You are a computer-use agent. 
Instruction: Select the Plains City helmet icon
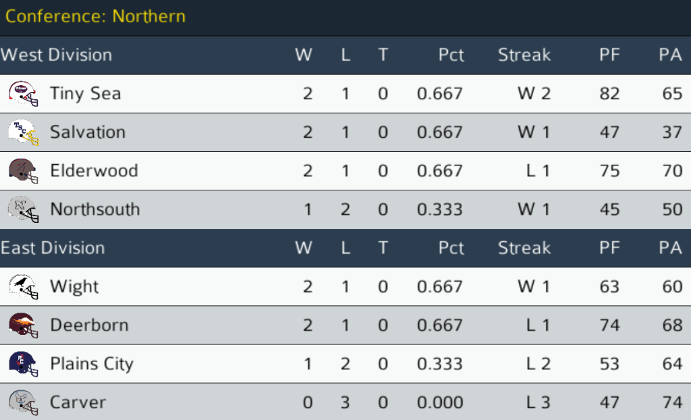coord(24,363)
